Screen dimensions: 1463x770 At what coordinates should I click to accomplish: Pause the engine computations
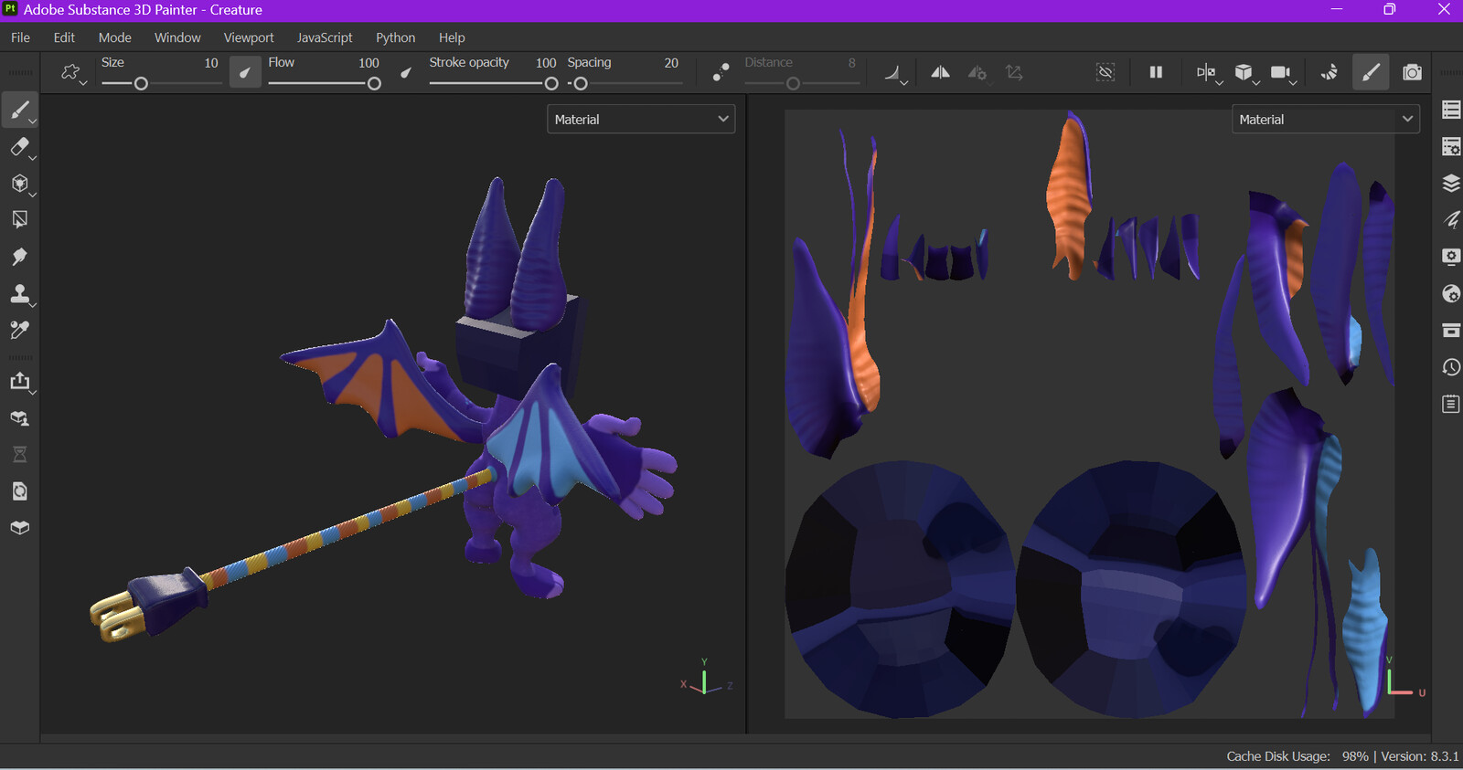(1156, 72)
